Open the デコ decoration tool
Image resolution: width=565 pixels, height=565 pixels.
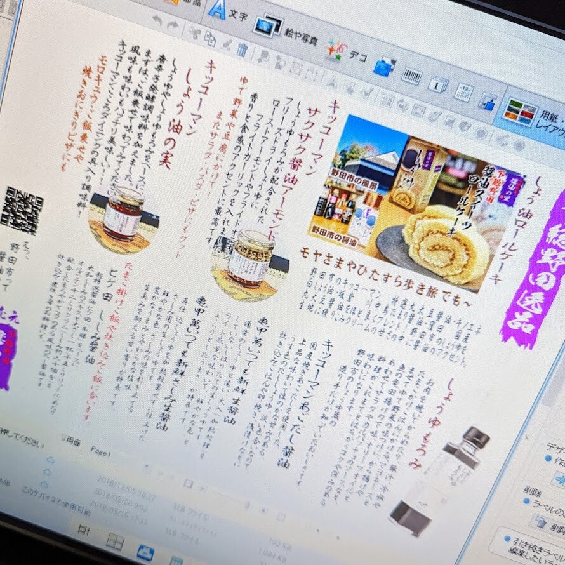pos(346,52)
